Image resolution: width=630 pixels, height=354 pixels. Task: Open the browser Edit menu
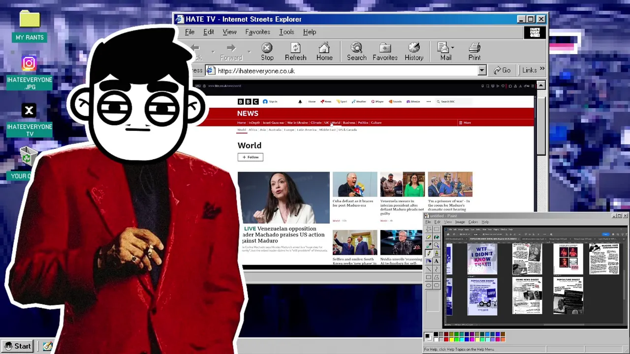point(209,32)
